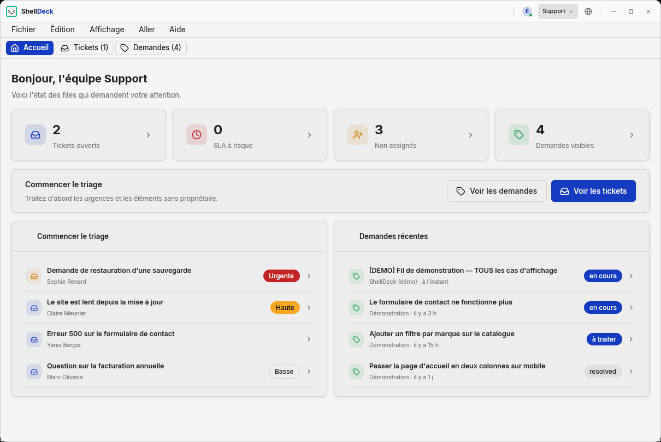Viewport: 661px width, 442px height.
Task: Open chevron on Passer la page d'accueil row
Action: 631,371
